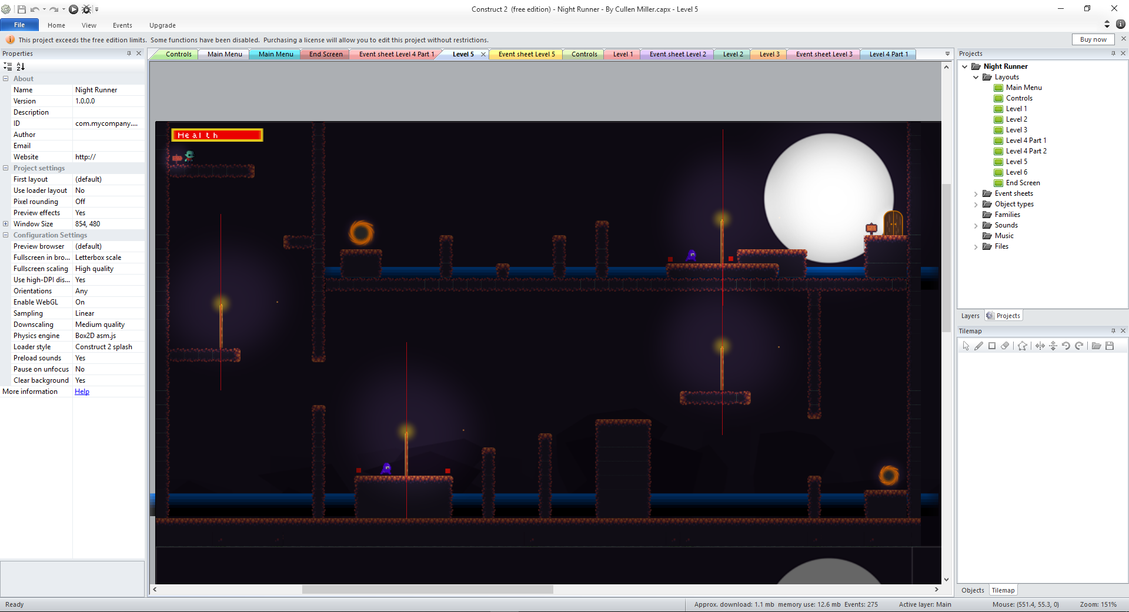Screen dimensions: 1129x612
Task: Switch to the Home ribbon tab
Action: pos(56,25)
